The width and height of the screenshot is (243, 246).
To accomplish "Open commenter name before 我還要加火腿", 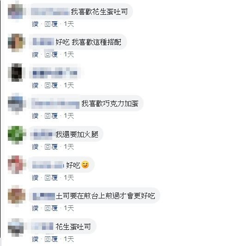I will 42,134.
